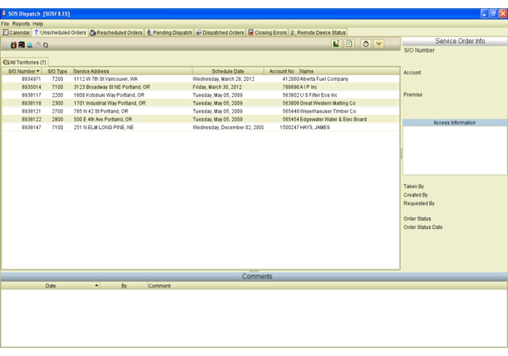
Task: Click Edgewater Water & Elec Board name cell
Action: pyautogui.click(x=333, y=119)
